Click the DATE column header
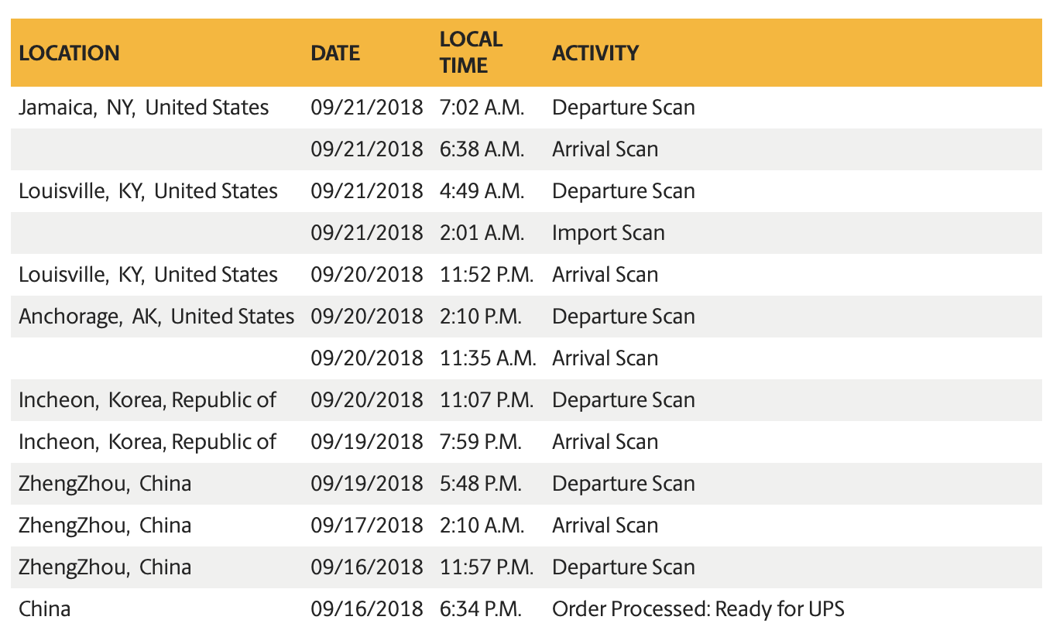 tap(334, 53)
